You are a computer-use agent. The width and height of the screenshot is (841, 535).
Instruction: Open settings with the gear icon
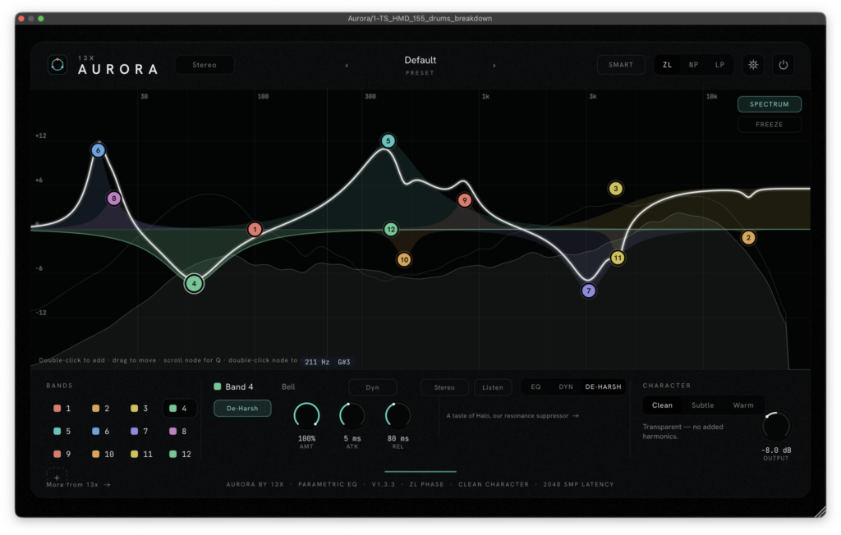click(x=753, y=65)
